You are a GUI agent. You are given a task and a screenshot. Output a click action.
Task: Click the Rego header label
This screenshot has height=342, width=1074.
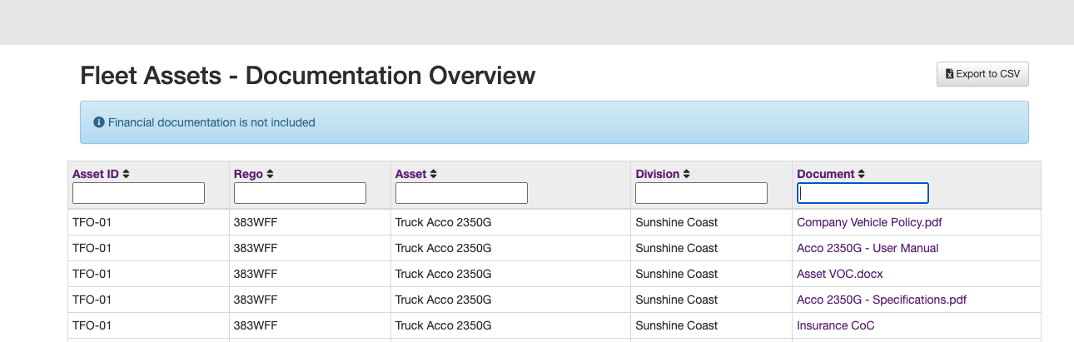(x=248, y=174)
